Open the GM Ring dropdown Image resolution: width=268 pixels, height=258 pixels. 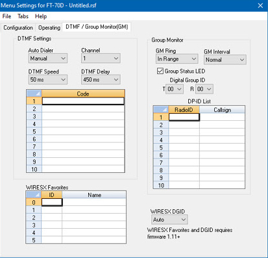coord(177,59)
